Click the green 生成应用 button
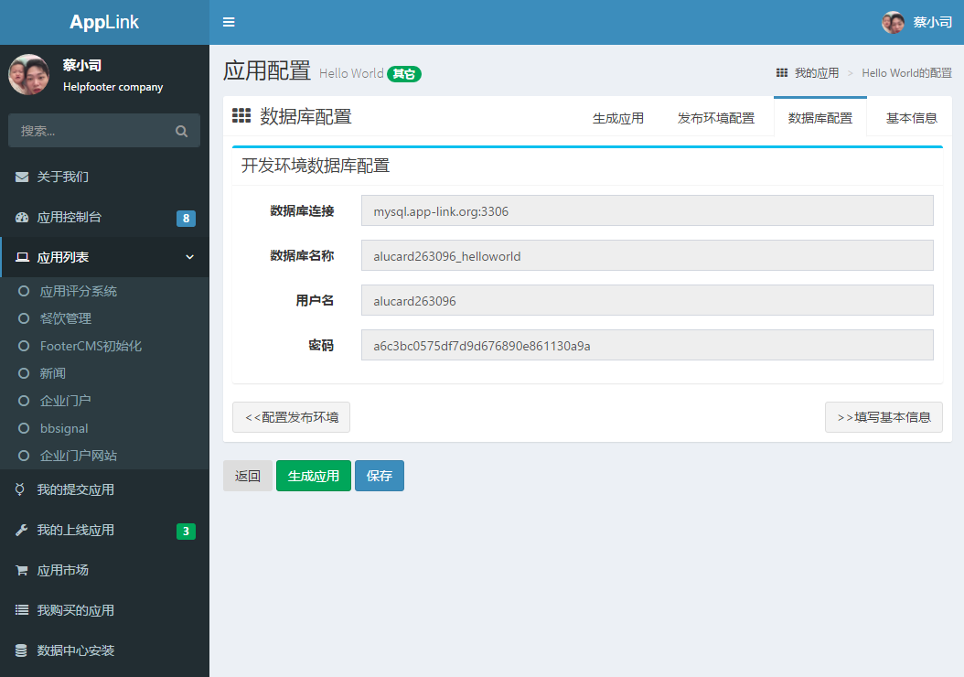The width and height of the screenshot is (964, 677). (x=314, y=476)
